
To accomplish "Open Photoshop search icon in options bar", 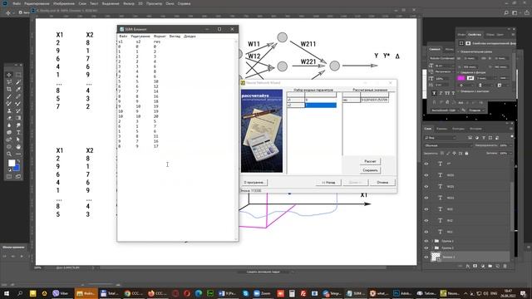I will click(506, 12).
